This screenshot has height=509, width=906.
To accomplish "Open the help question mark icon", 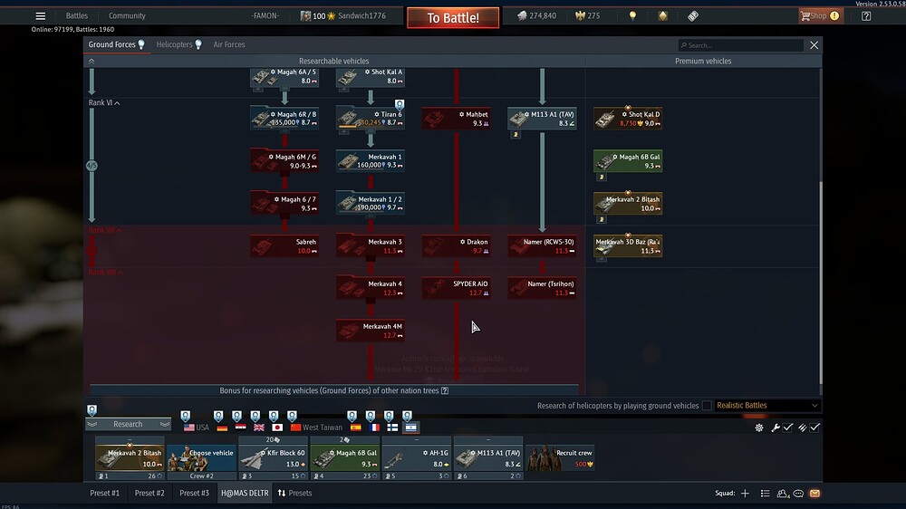I will tap(867, 15).
